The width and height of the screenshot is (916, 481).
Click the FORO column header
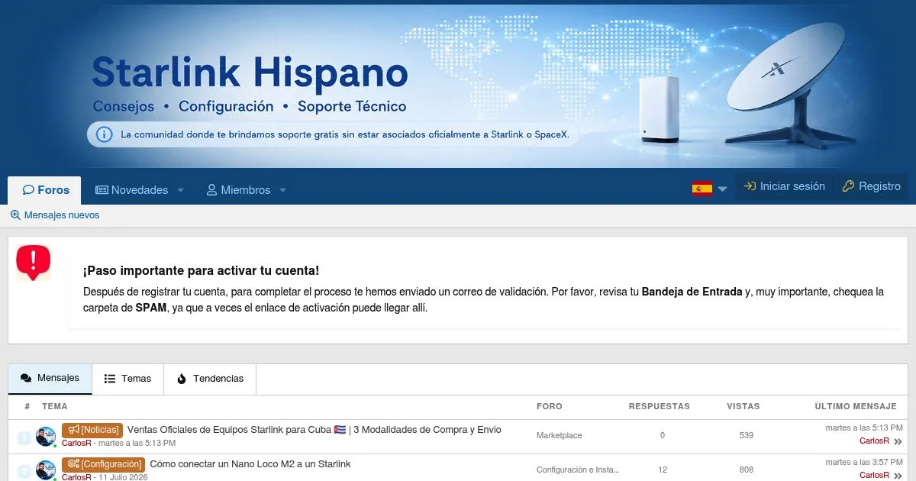(550, 406)
